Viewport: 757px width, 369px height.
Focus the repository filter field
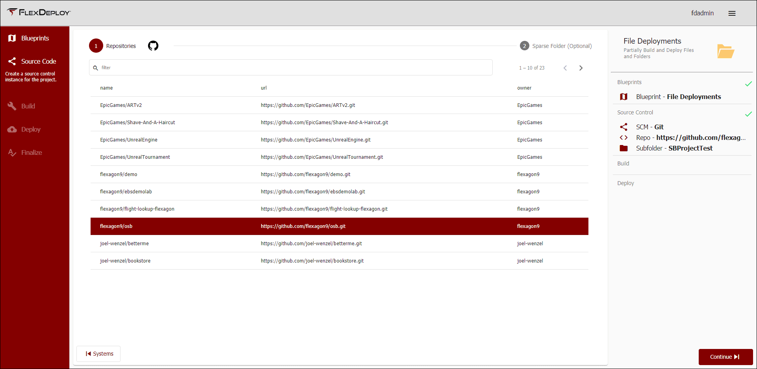pyautogui.click(x=291, y=68)
